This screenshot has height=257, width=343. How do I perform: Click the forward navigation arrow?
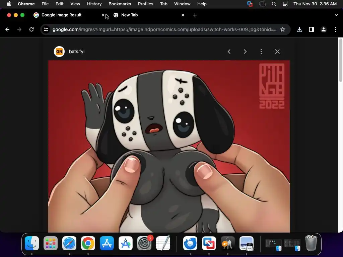click(x=19, y=29)
